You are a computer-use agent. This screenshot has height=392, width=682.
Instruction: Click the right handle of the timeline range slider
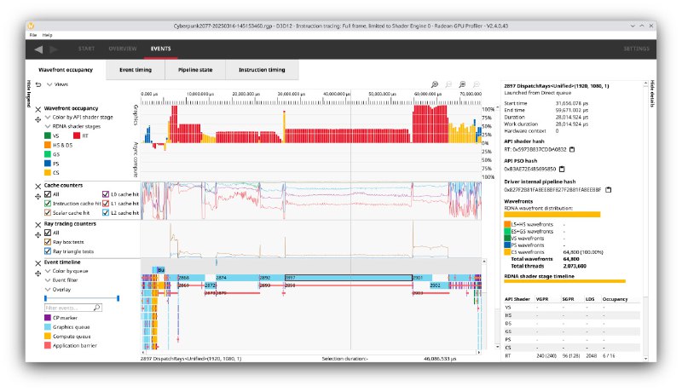(118, 298)
